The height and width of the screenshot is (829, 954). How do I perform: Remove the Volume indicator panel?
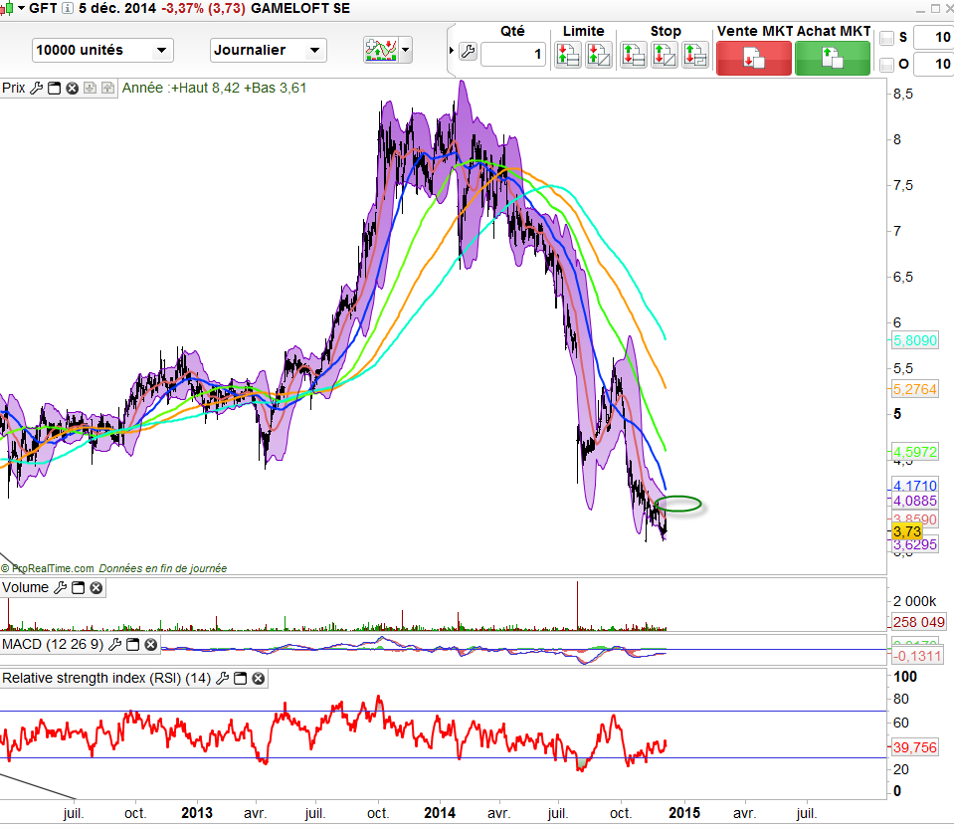coord(96,588)
